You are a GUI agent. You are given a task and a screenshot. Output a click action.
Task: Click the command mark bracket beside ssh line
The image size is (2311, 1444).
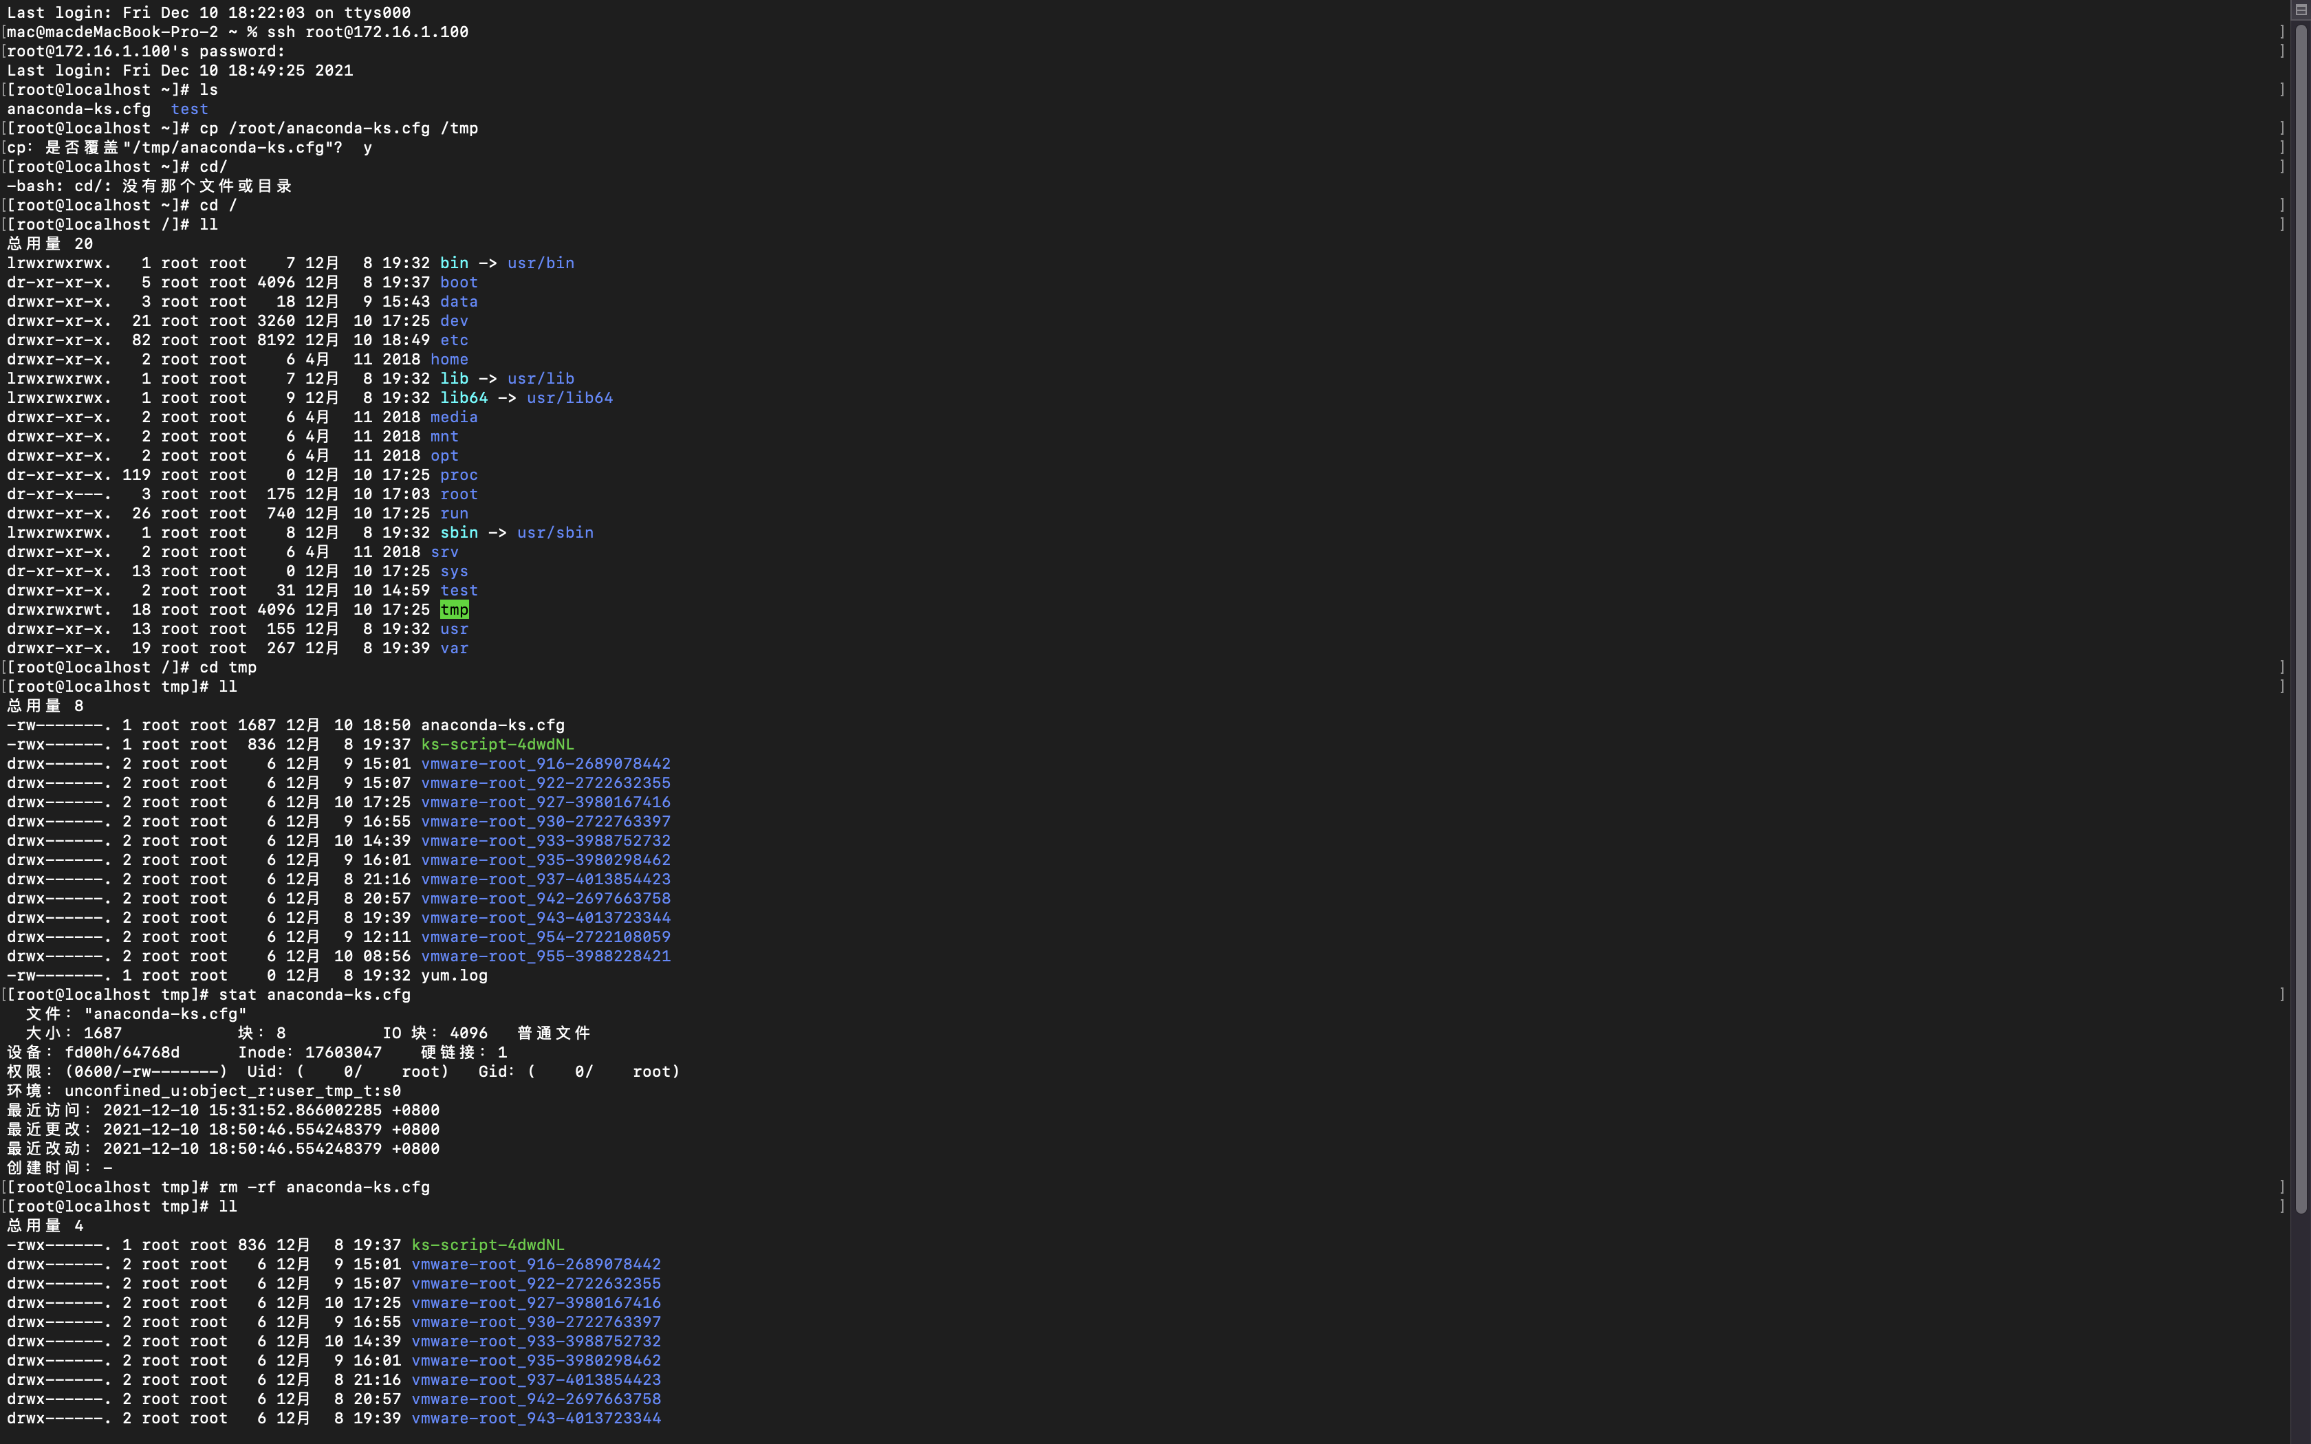tap(2282, 32)
